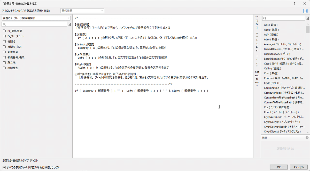Screen dimensions: 310x171
Task: Select the Base64EncodeRFC function
Action: tap(284, 59)
